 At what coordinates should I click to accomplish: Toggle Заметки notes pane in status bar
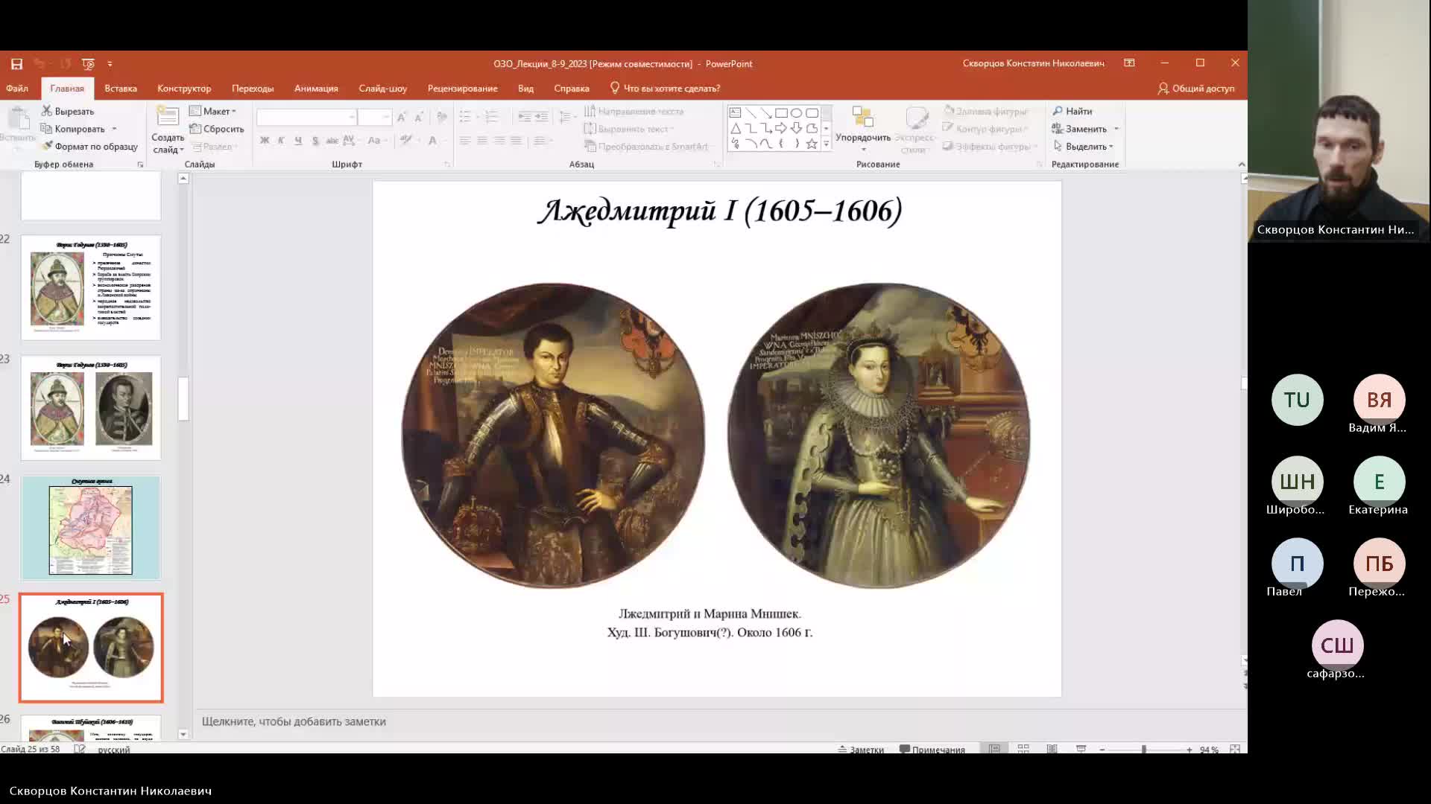861,750
